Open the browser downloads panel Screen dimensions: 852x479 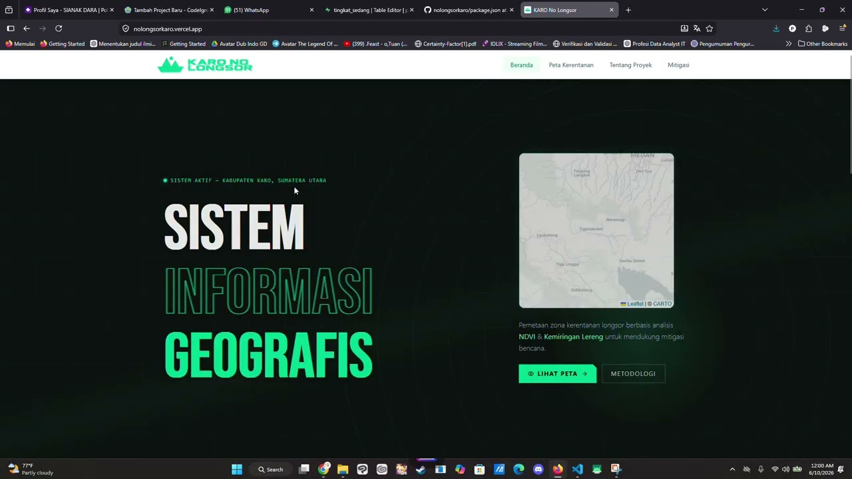[x=776, y=29]
